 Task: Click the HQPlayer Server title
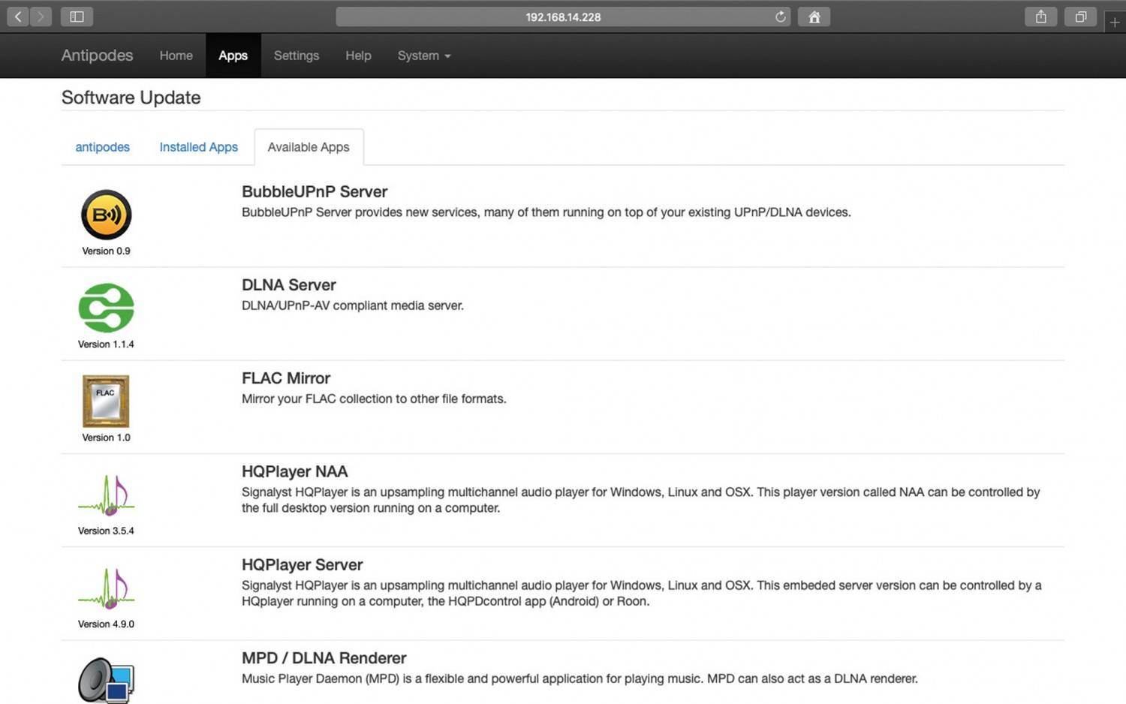point(303,564)
